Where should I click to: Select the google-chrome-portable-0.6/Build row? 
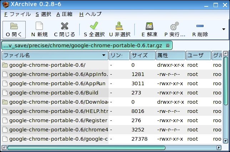tap(112, 93)
